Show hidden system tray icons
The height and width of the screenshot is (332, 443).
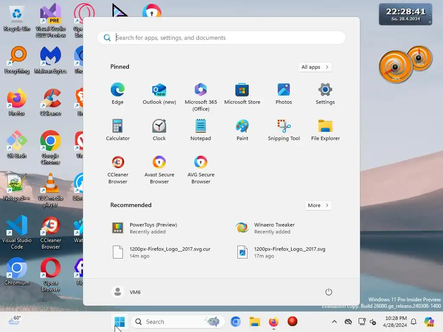coord(334,322)
